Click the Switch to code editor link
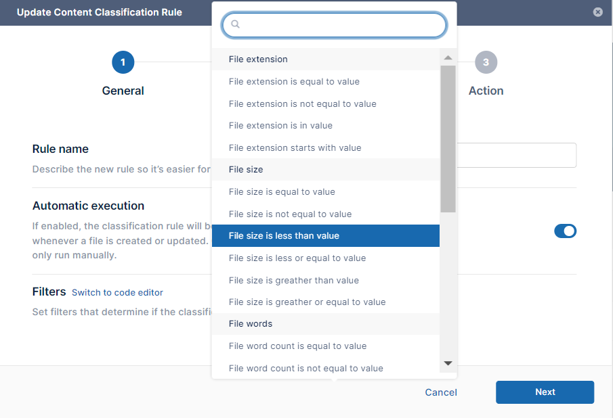Screen dimensions: 613x418 (x=117, y=292)
